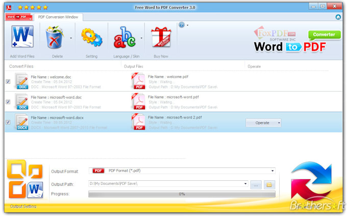Select the File Name : welcome.pdf text

[168, 77]
